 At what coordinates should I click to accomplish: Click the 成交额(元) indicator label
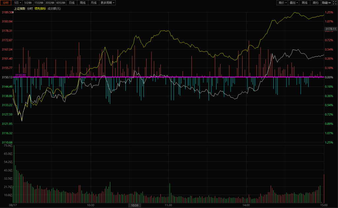click(54, 9)
